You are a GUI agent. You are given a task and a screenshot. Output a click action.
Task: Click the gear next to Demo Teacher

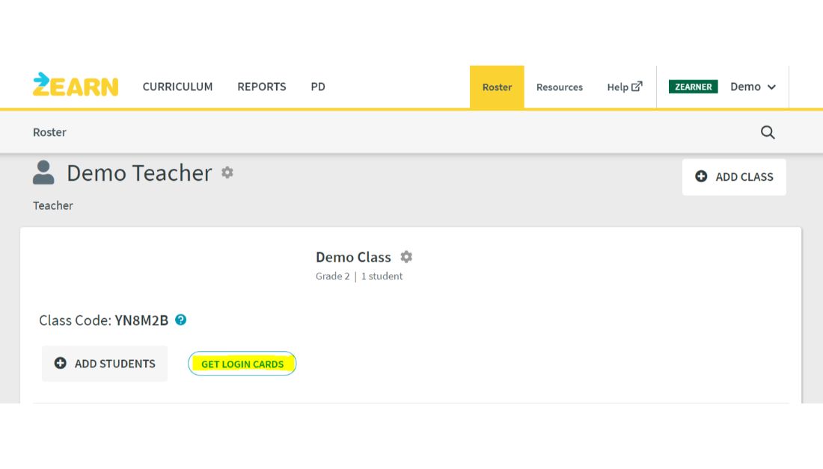[x=227, y=173]
